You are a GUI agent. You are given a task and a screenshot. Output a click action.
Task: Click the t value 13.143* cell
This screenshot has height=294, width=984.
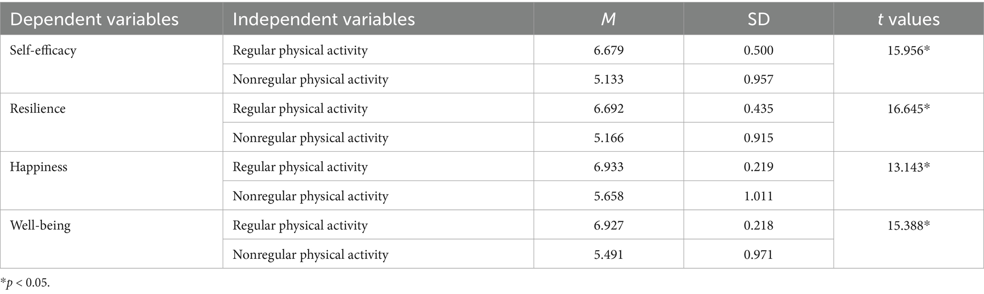(908, 167)
